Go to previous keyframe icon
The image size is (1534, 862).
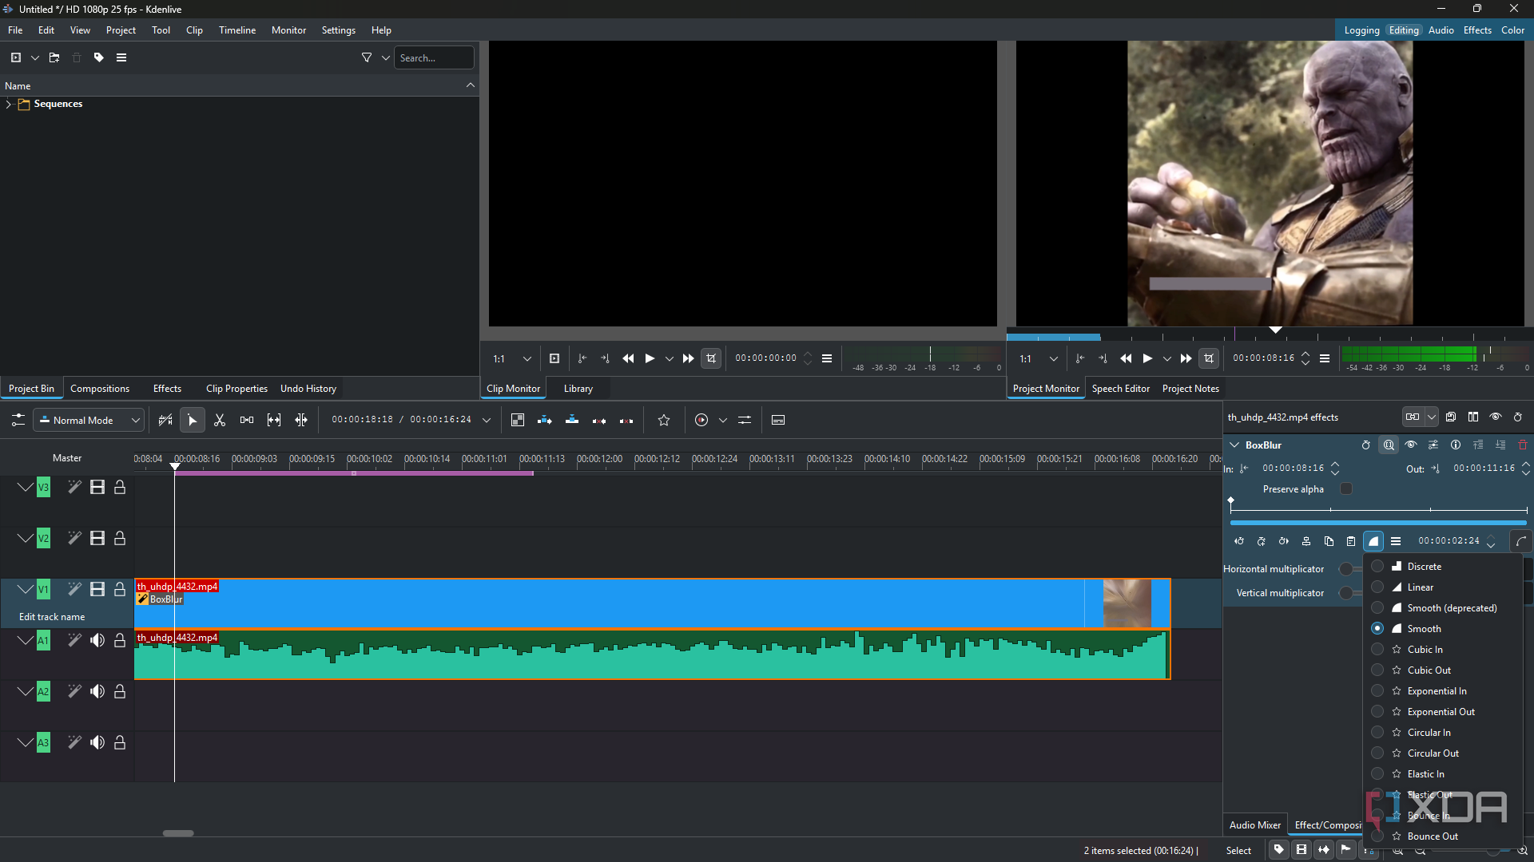pyautogui.click(x=1239, y=541)
